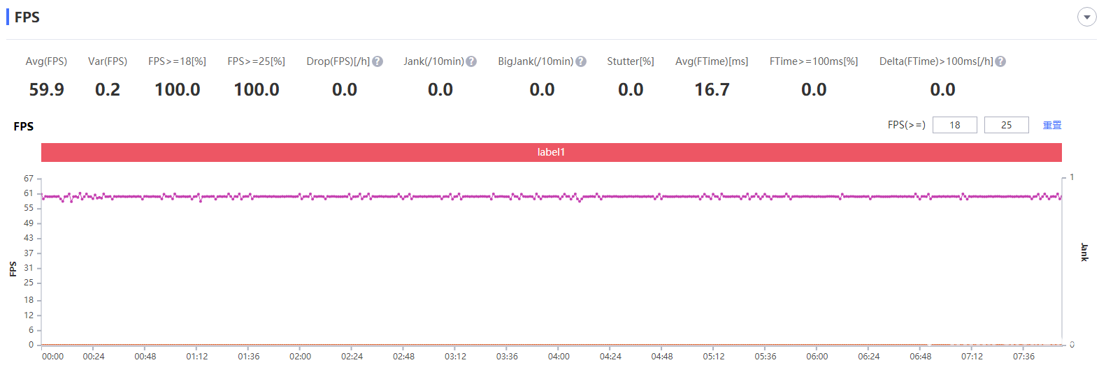The height and width of the screenshot is (365, 1099).
Task: Click the vertical Jank axis label
Action: tap(1084, 252)
